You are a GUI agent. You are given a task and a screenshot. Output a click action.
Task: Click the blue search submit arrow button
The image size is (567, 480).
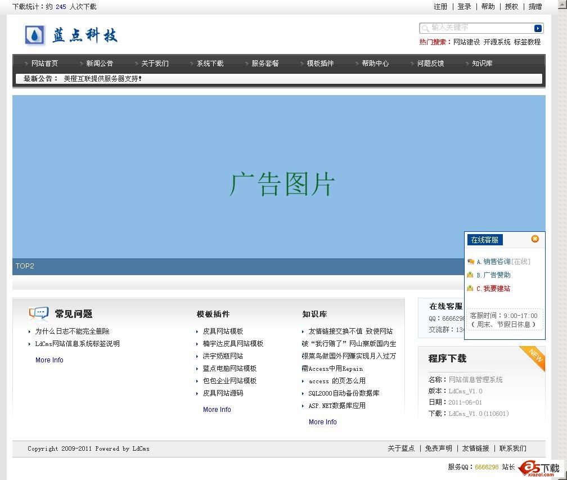click(x=538, y=28)
